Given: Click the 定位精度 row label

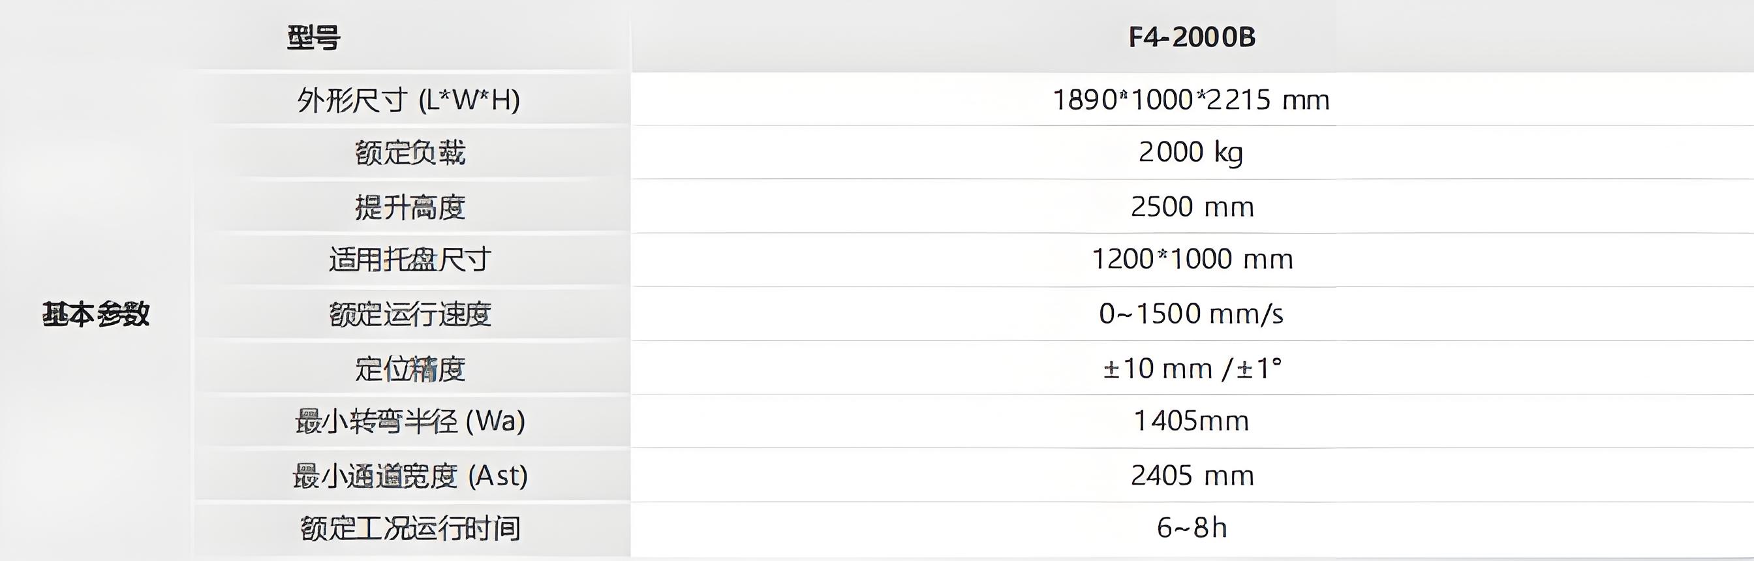Looking at the screenshot, I should [410, 369].
